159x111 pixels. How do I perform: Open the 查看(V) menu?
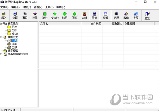[x=38, y=7]
